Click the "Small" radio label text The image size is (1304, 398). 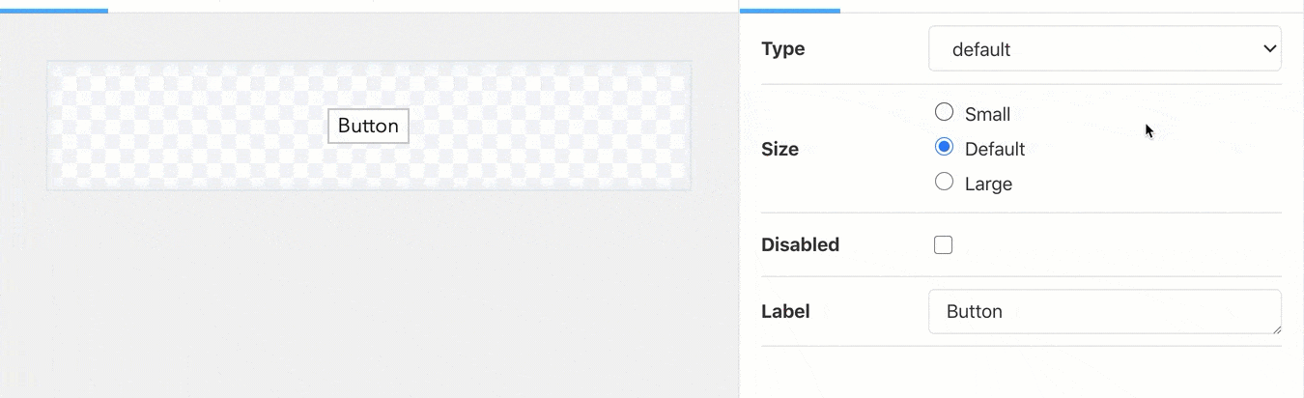pyautogui.click(x=987, y=115)
